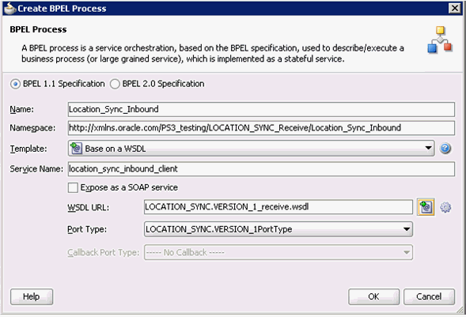Screen dimensions: 466x317
Task: Click the gear icon beside WSDL URL
Action: [x=445, y=207]
